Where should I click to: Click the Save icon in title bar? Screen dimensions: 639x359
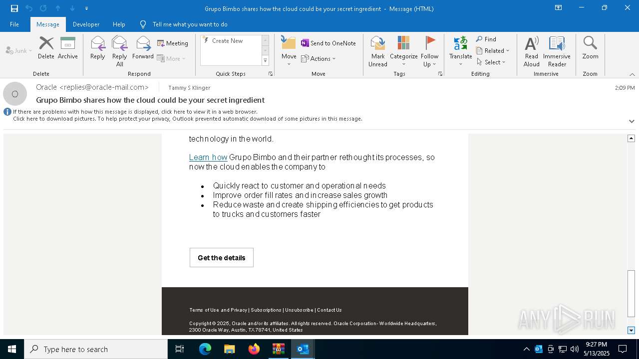[14, 8]
